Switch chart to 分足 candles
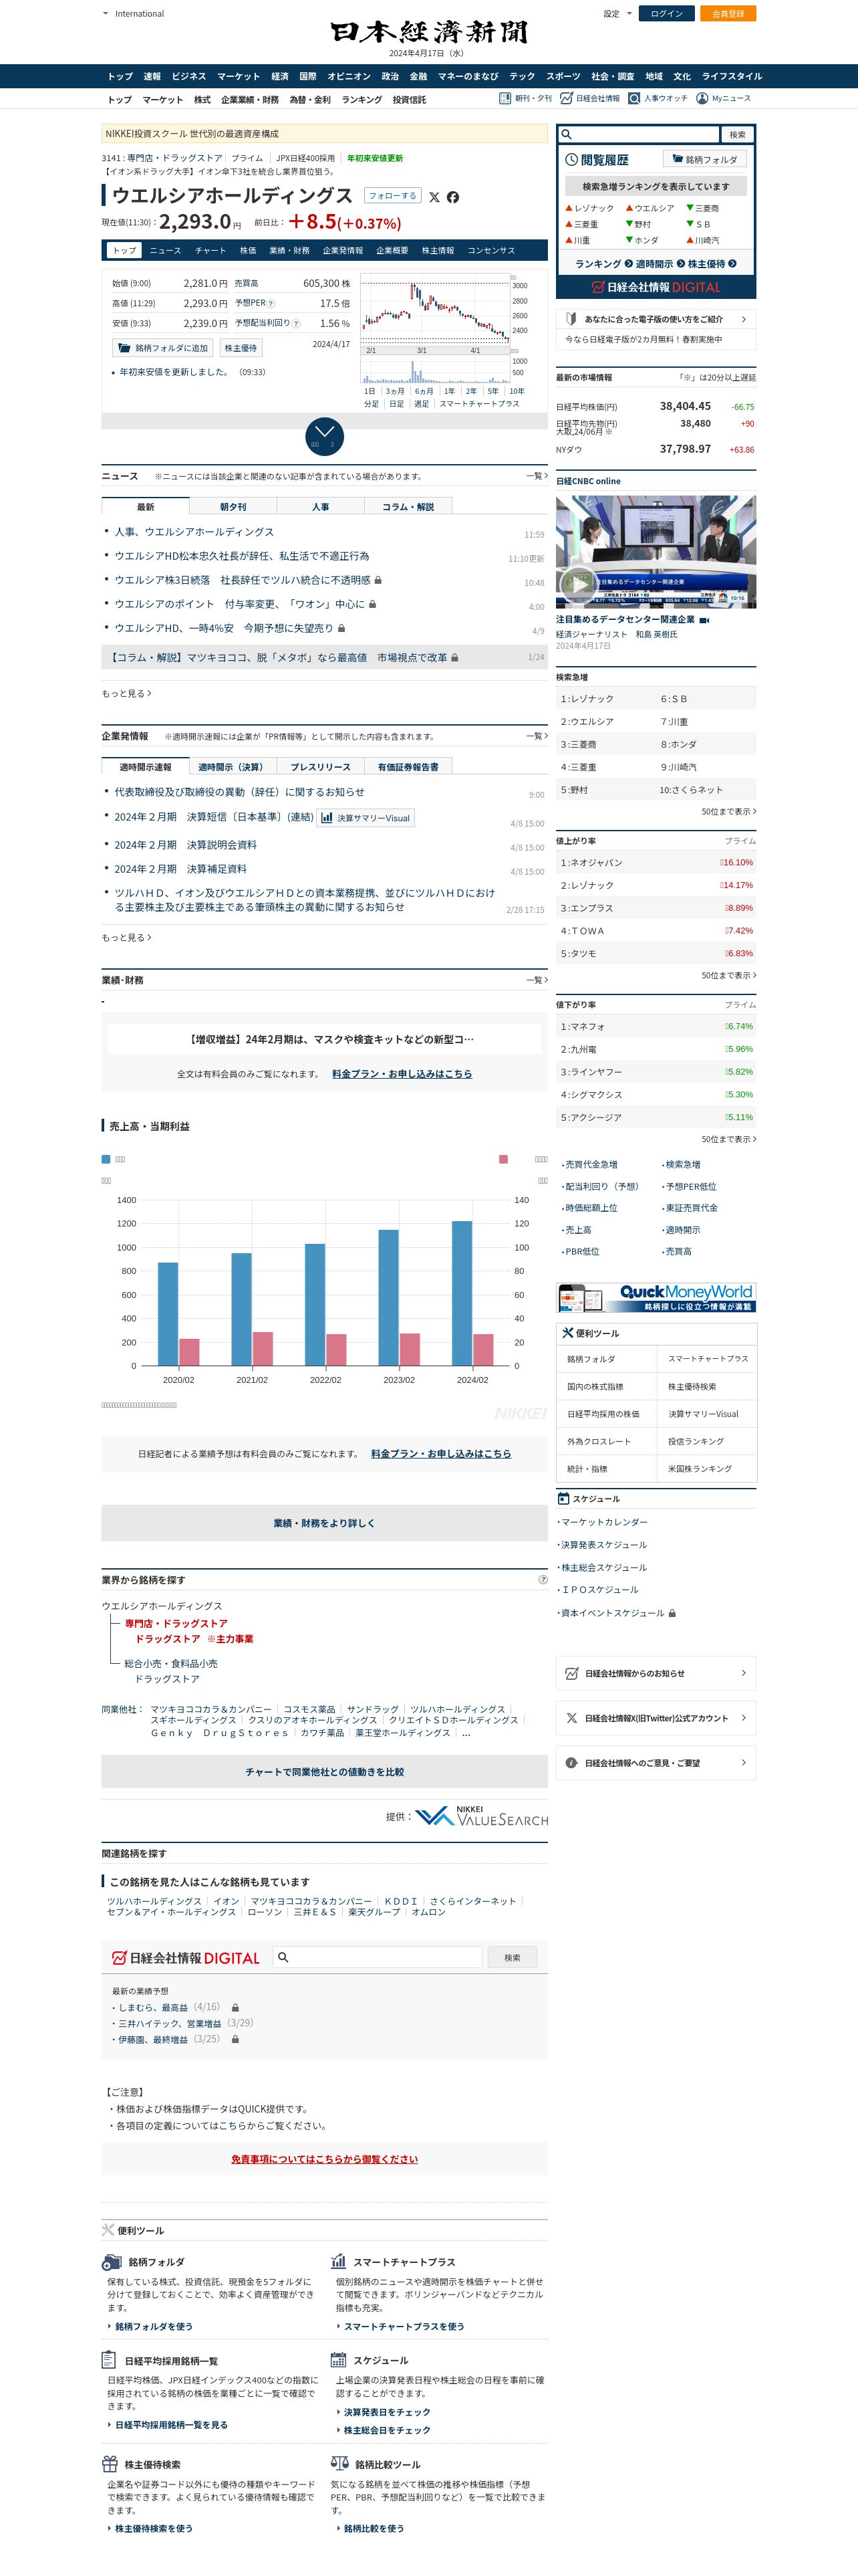Screen dimensions: 858x2576 [x=372, y=404]
